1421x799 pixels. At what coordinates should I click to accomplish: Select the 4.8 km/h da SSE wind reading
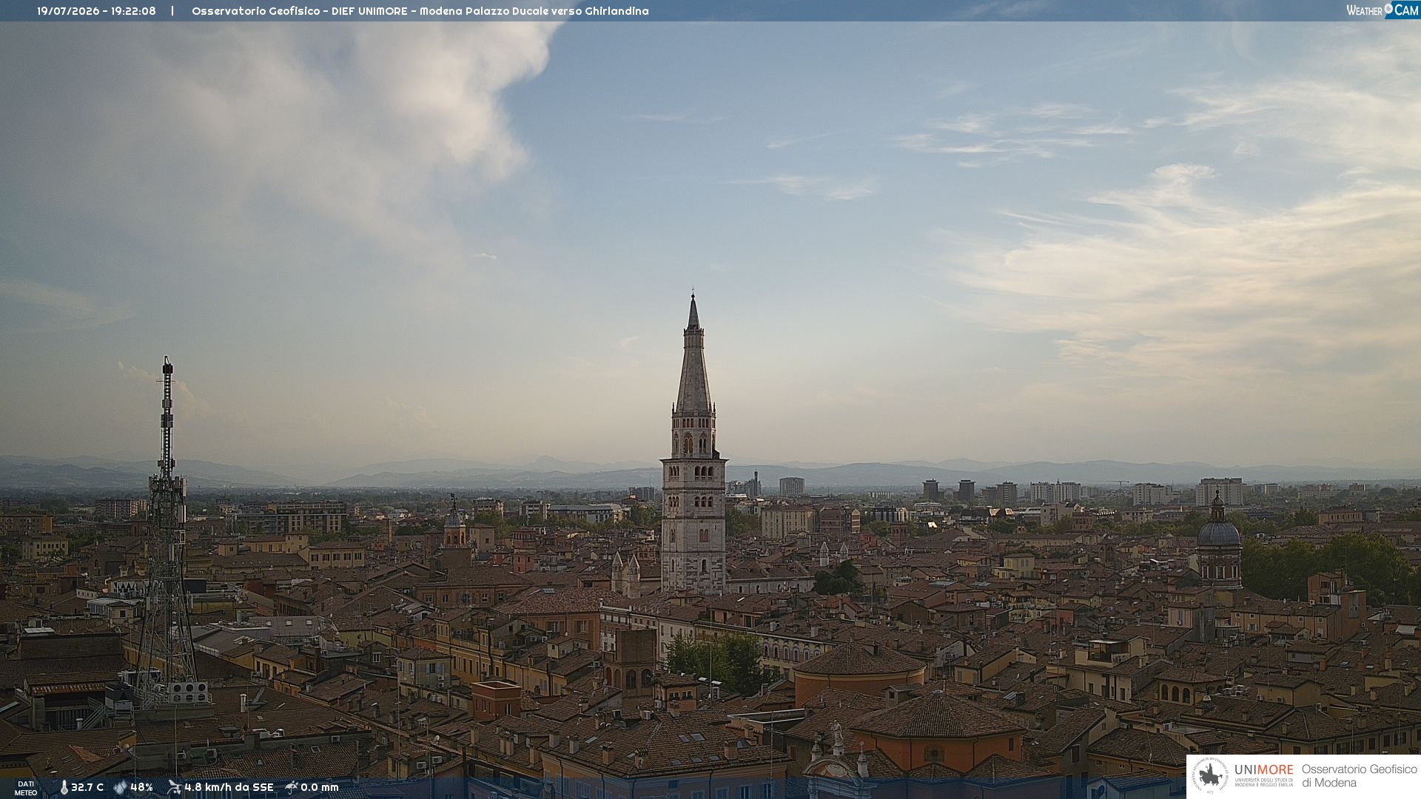point(229,787)
